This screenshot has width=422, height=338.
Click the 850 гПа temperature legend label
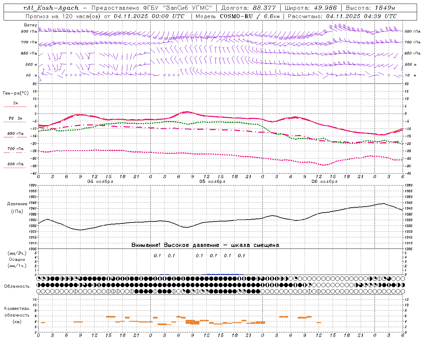(15, 134)
